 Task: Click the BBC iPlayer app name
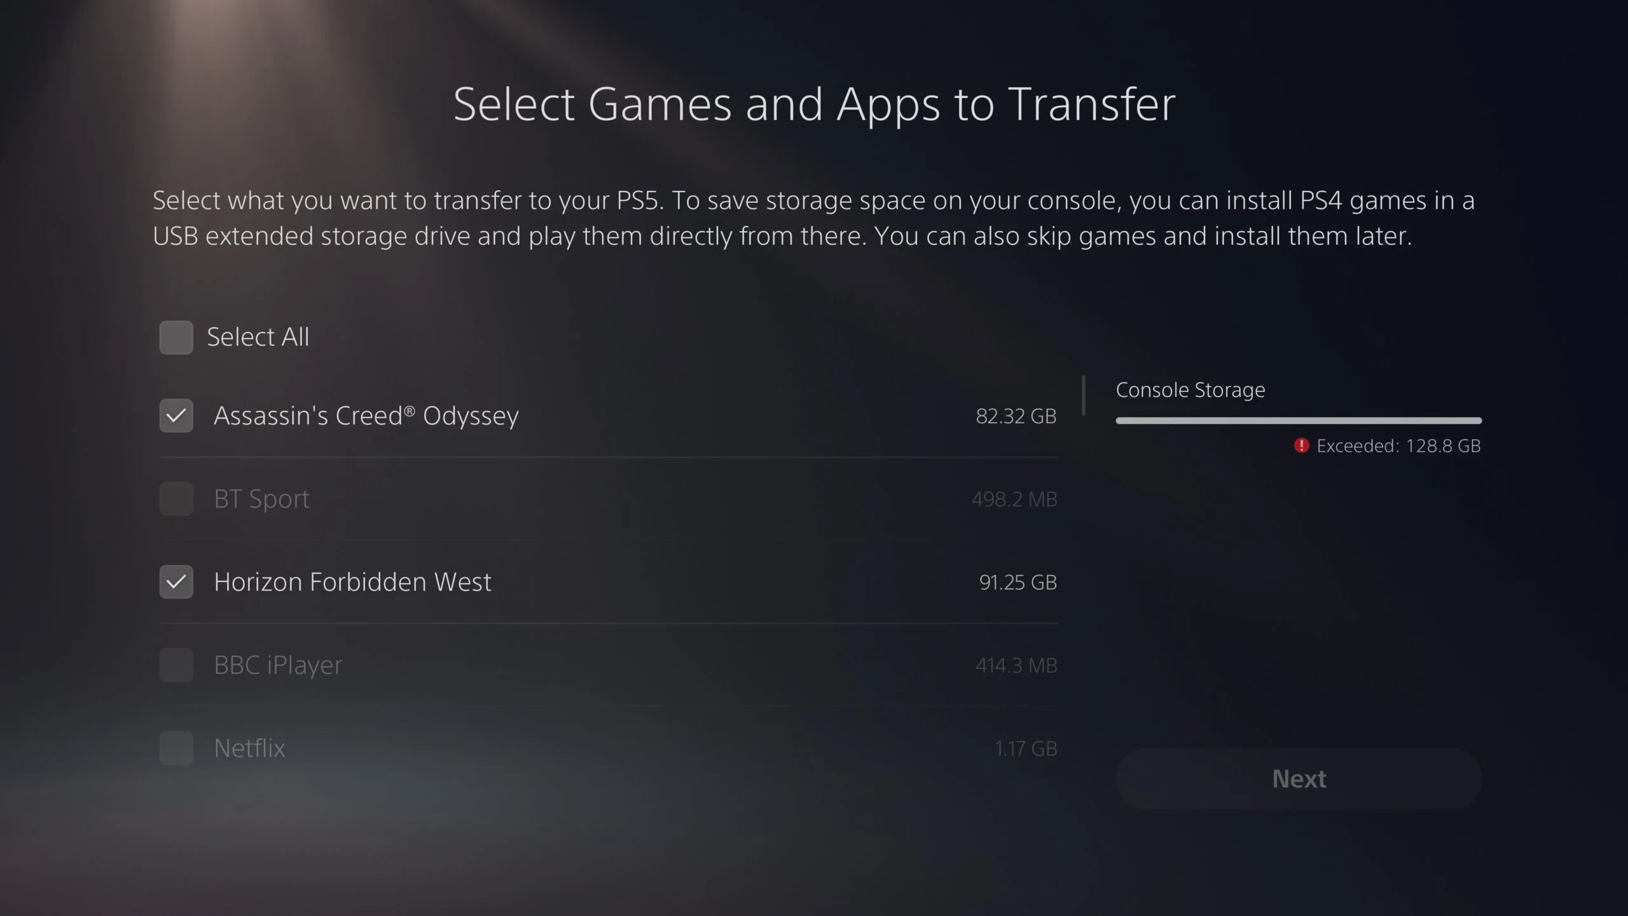(278, 665)
